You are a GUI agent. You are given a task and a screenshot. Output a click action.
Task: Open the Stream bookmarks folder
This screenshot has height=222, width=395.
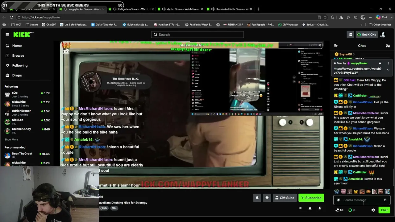coord(31,25)
